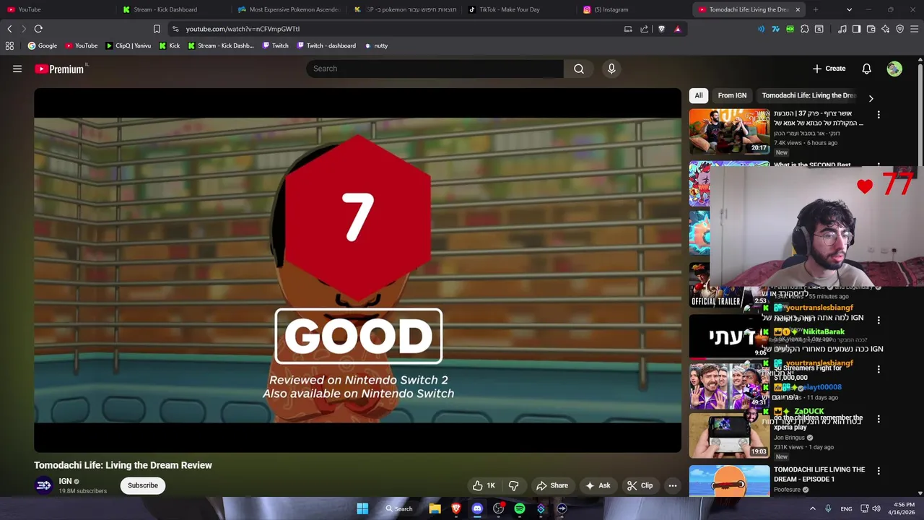Open a new browser tab
Viewport: 924px width, 520px height.
point(816,9)
